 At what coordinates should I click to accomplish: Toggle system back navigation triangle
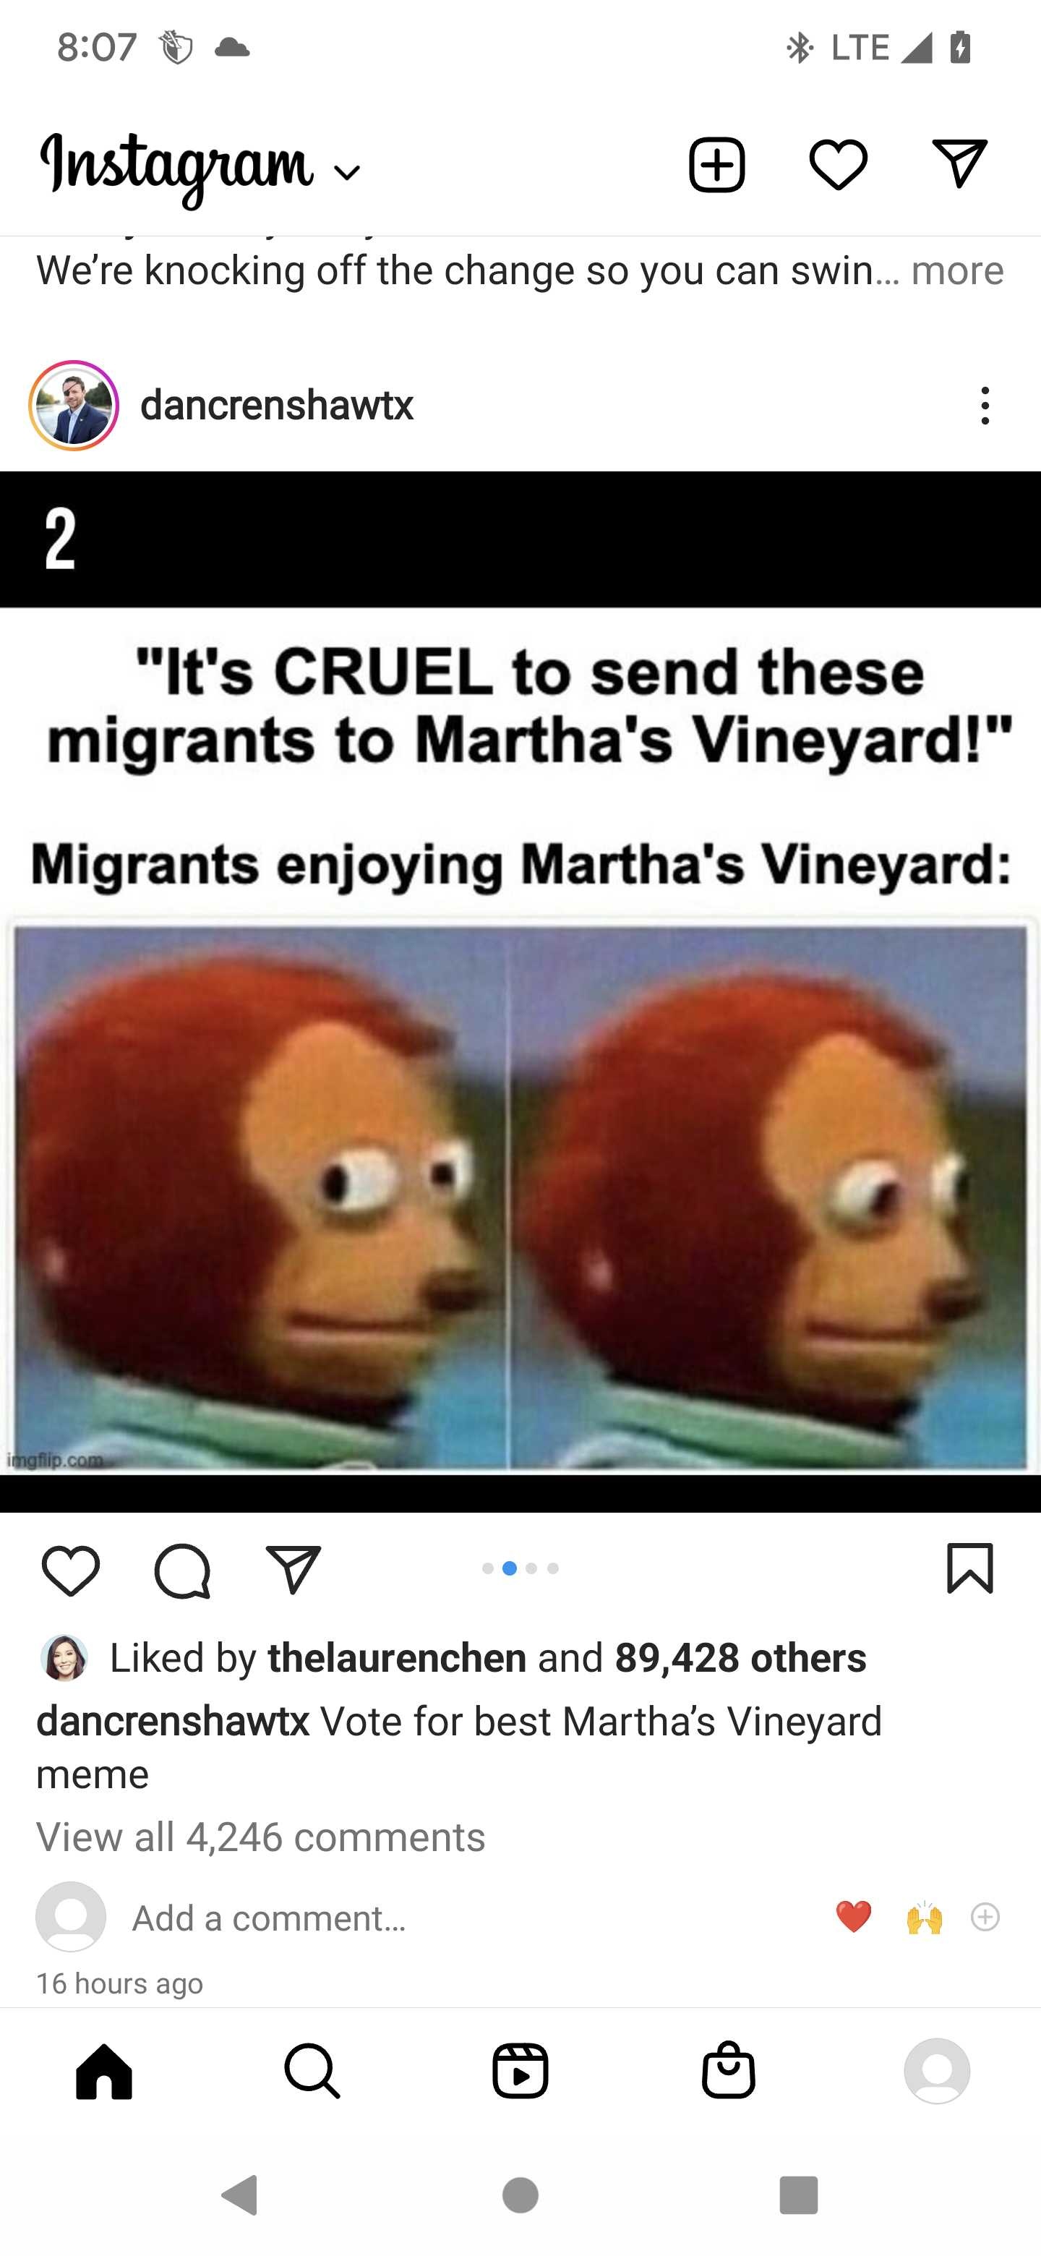tap(240, 2195)
